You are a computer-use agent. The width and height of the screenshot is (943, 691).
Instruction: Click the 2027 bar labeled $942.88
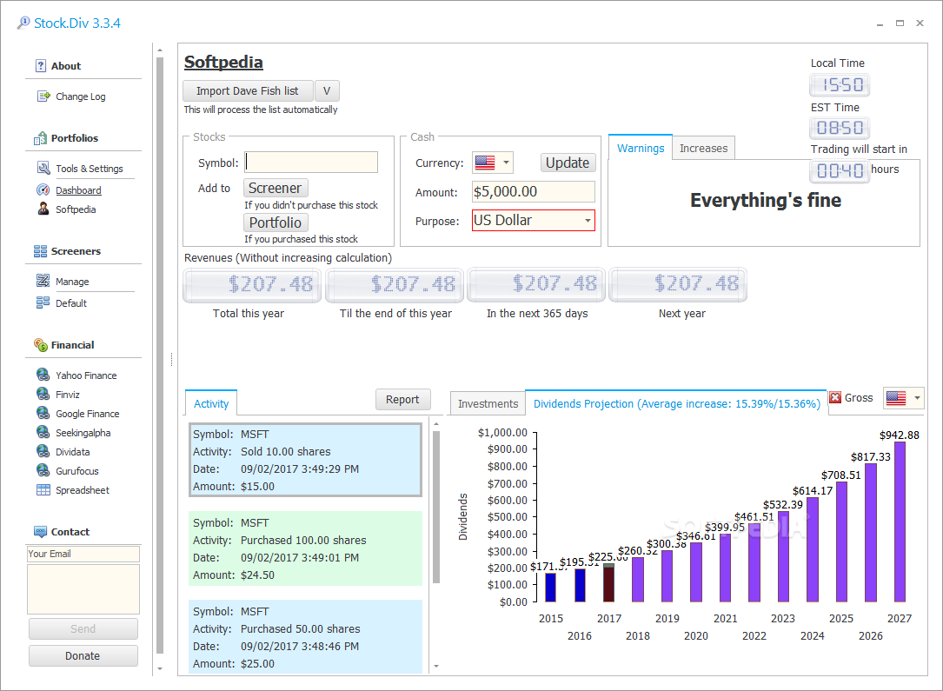900,522
